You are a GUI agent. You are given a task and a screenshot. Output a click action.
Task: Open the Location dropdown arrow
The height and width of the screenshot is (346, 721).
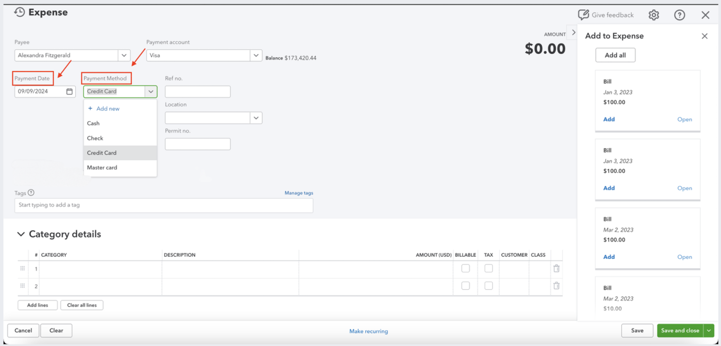256,118
